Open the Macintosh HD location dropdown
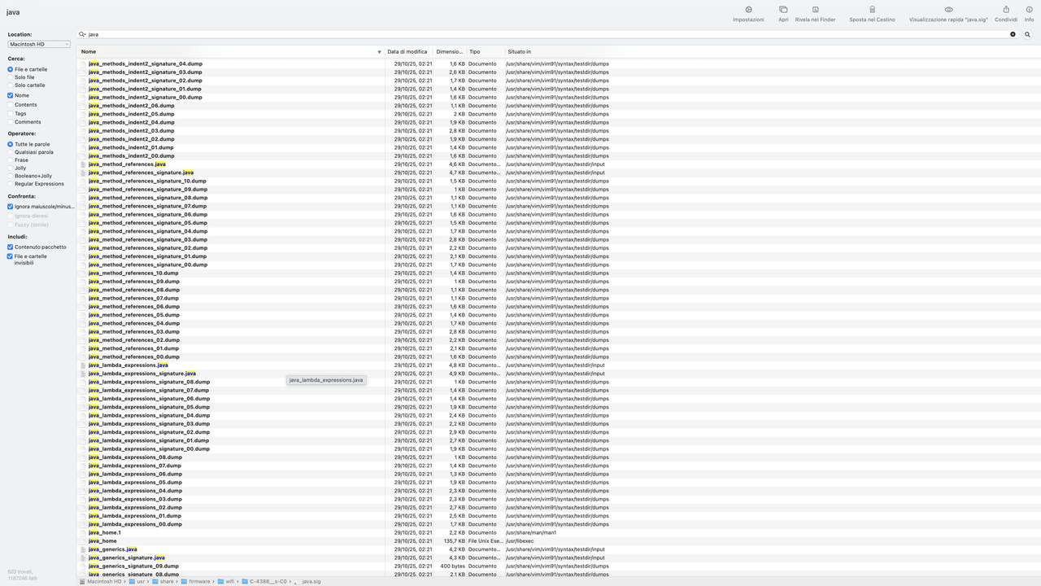This screenshot has width=1041, height=586. [38, 43]
